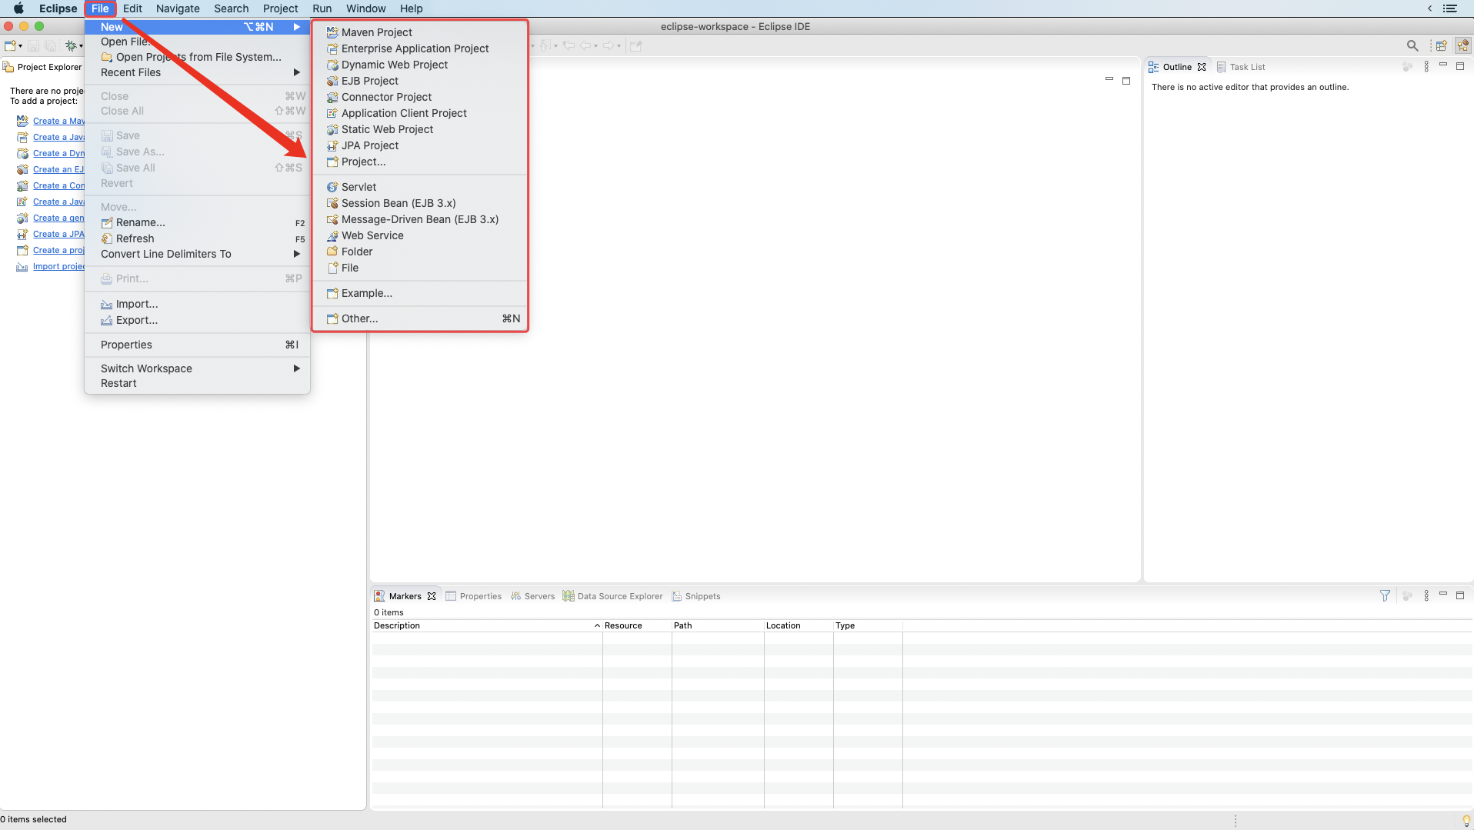Select Other... entry
1474x830 pixels.
(420, 318)
